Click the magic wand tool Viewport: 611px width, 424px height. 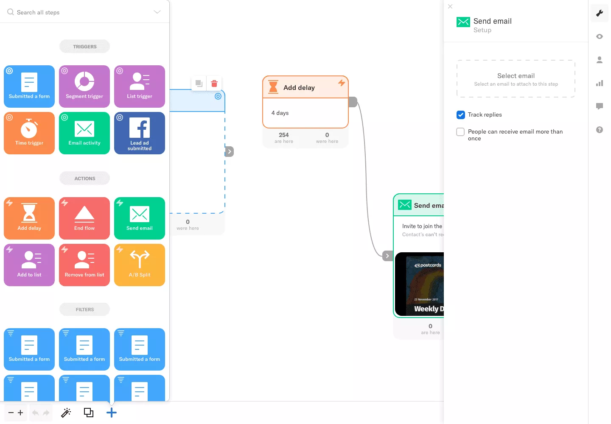(x=66, y=413)
